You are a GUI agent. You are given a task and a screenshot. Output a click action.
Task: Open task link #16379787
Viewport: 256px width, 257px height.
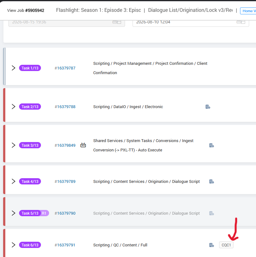tap(65, 68)
